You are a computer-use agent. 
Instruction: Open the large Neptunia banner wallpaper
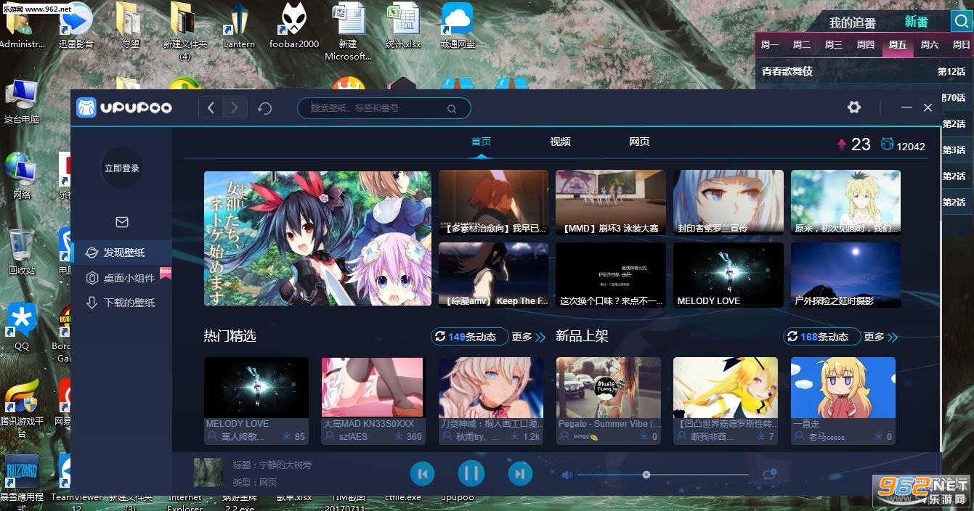pos(317,238)
